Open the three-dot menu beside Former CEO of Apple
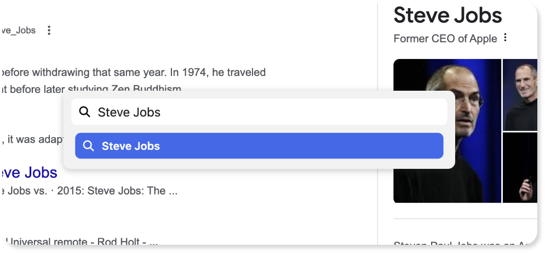Screen dimensions: 545x253 click(x=506, y=37)
